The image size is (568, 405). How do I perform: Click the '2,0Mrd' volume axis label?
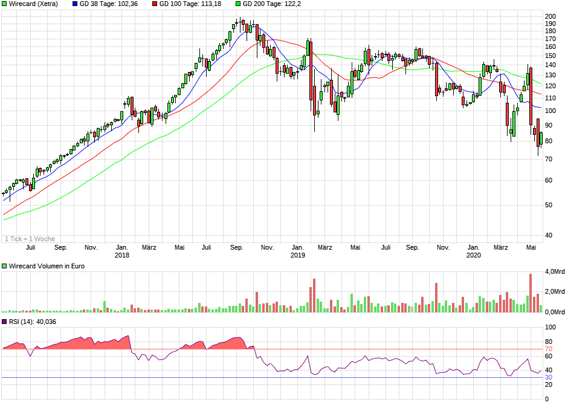[555, 291]
